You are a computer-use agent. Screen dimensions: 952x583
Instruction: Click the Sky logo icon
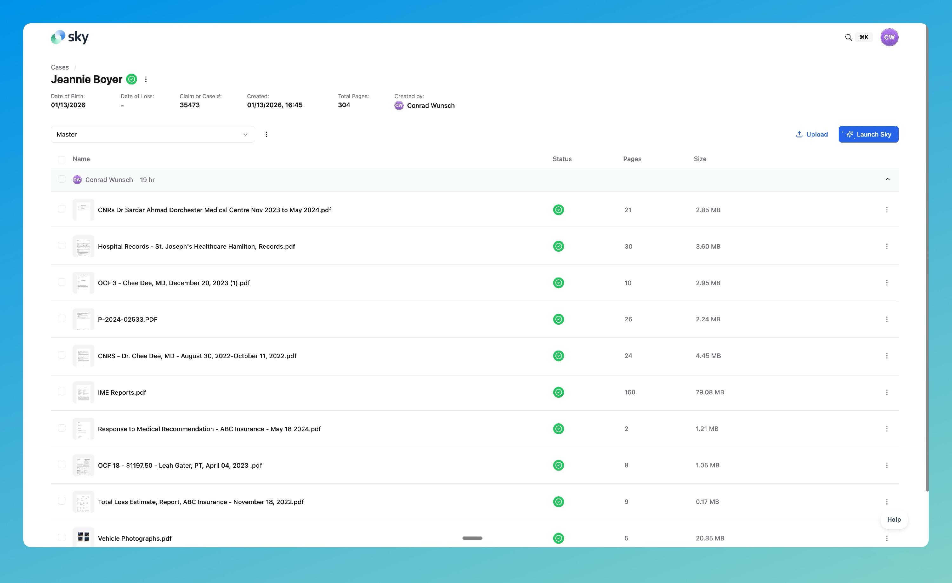click(x=58, y=37)
